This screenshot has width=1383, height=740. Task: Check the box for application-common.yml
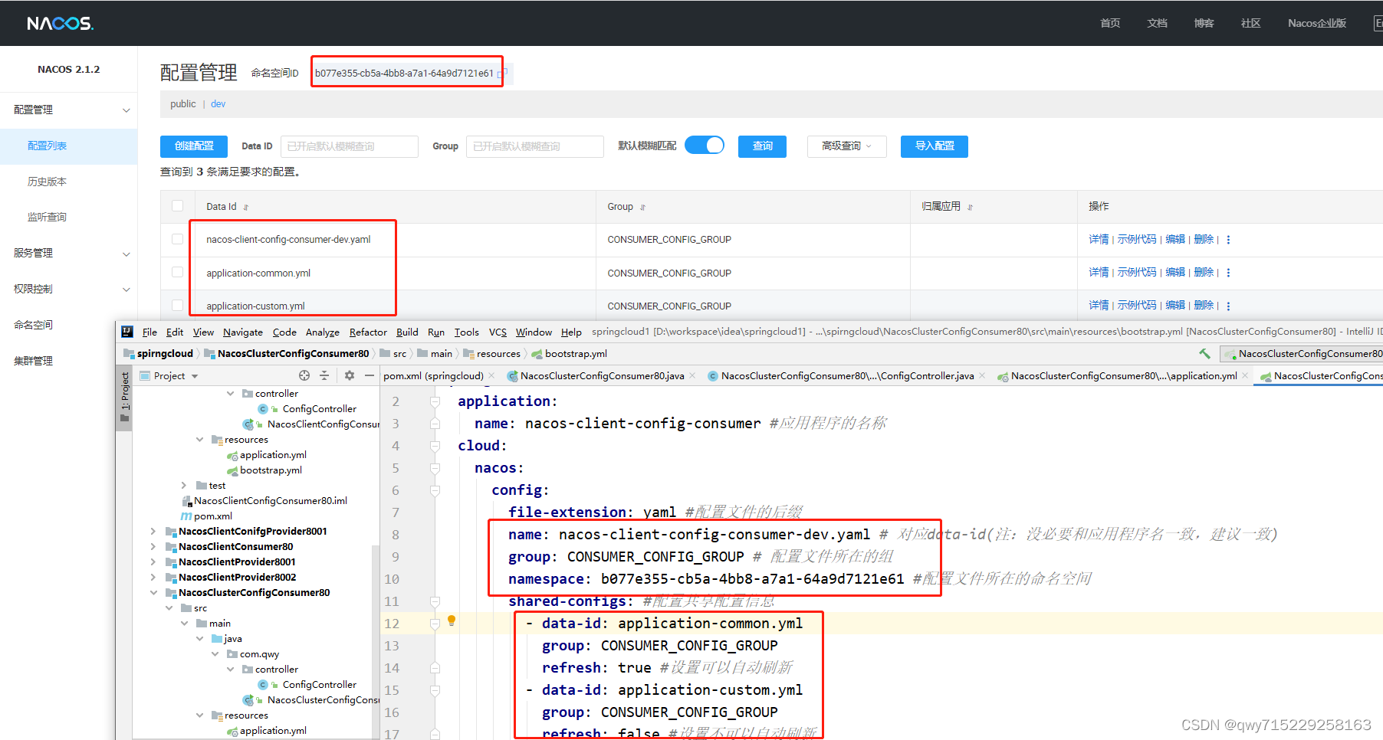click(178, 272)
